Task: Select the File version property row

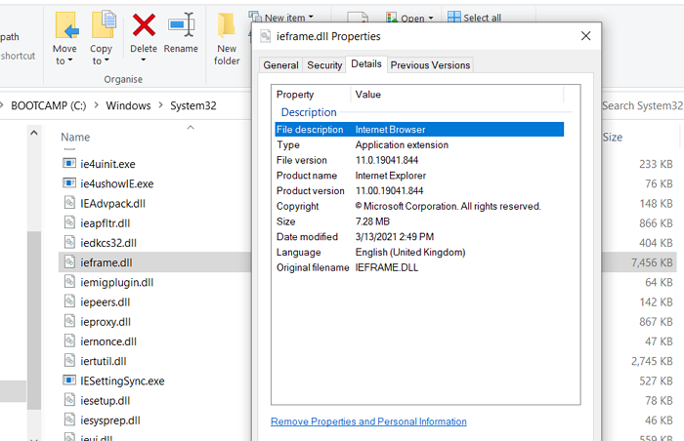Action: [419, 160]
